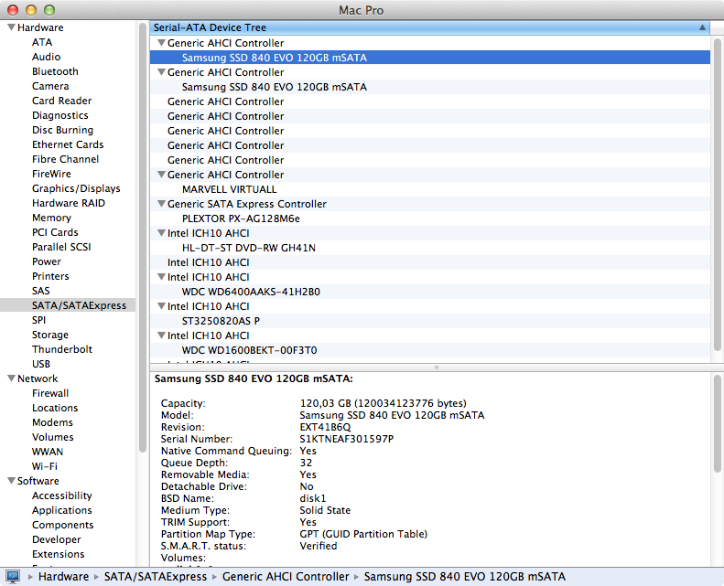Screen dimensions: 724x586
Task: Open Developer under Software
Action: pos(57,539)
